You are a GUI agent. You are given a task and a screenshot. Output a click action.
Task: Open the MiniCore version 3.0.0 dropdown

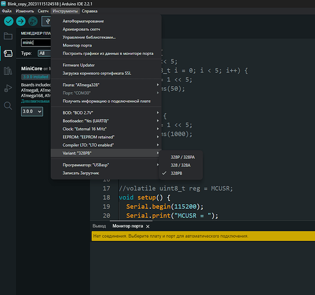pyautogui.click(x=32, y=112)
